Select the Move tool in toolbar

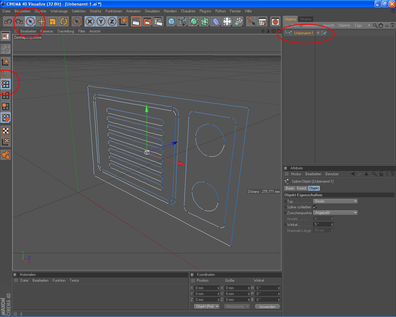(41, 21)
